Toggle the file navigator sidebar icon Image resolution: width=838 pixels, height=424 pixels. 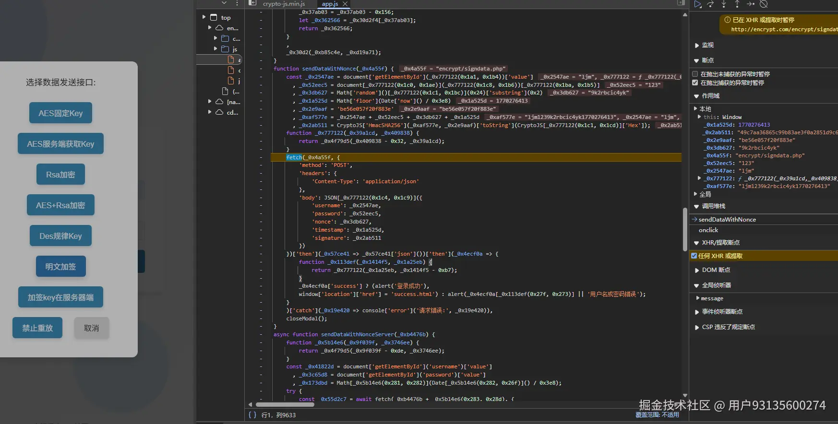tap(252, 3)
